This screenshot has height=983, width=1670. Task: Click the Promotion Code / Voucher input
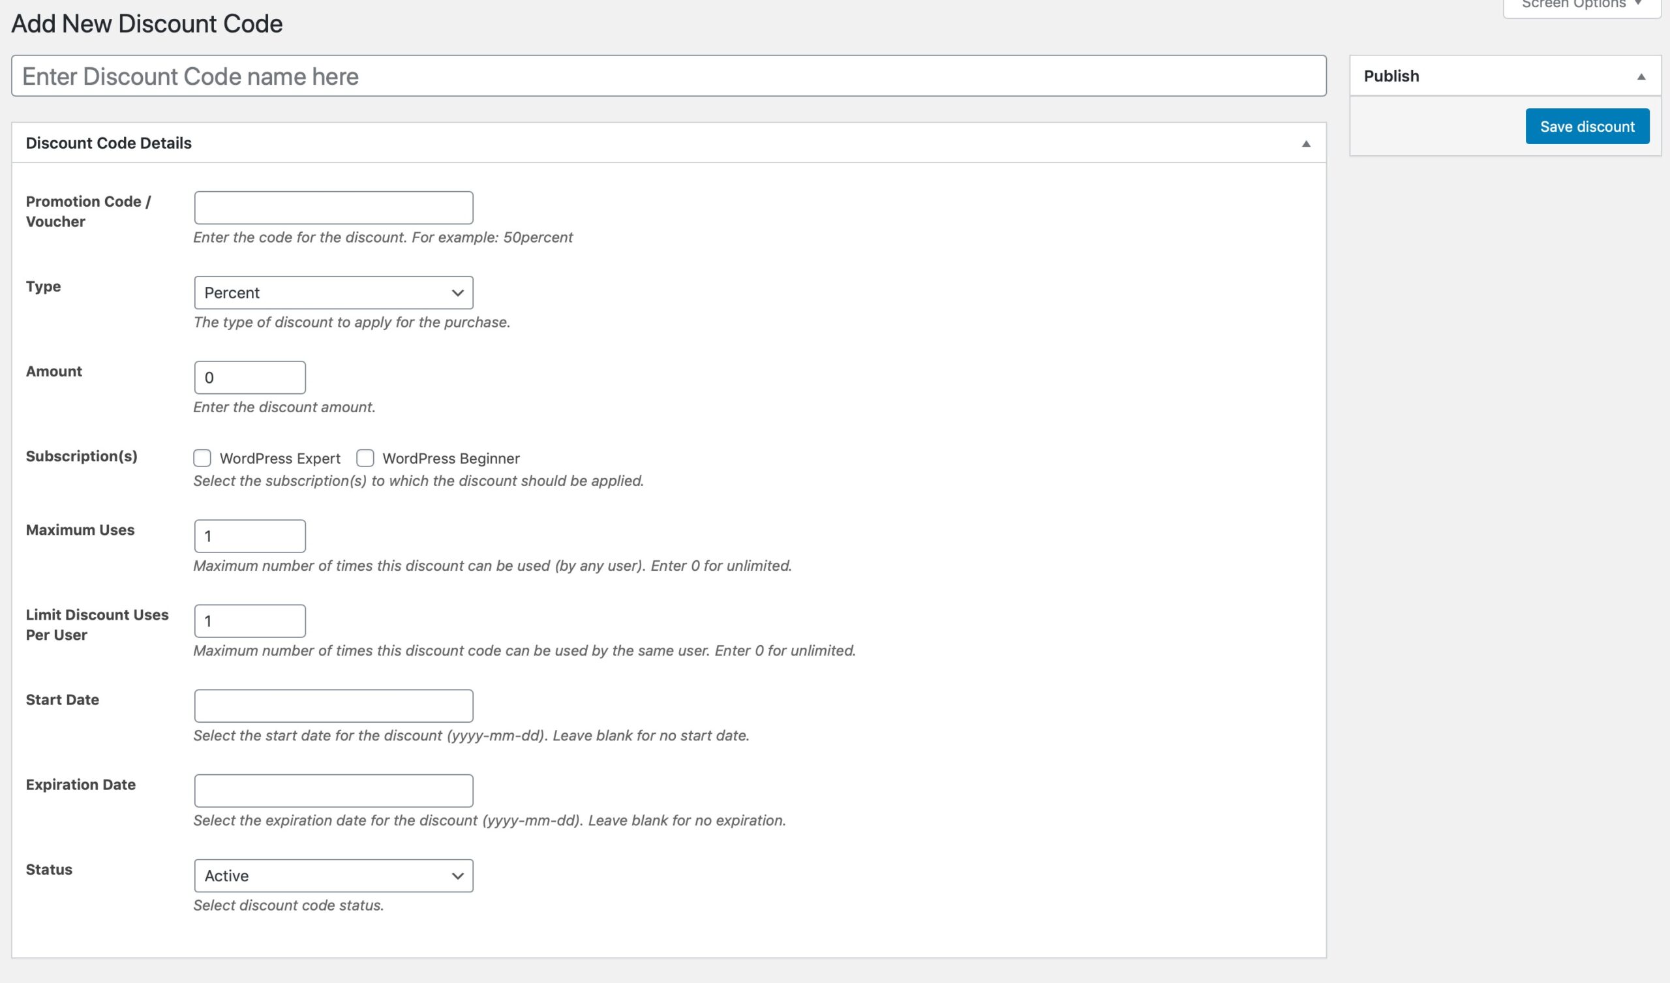click(x=333, y=208)
